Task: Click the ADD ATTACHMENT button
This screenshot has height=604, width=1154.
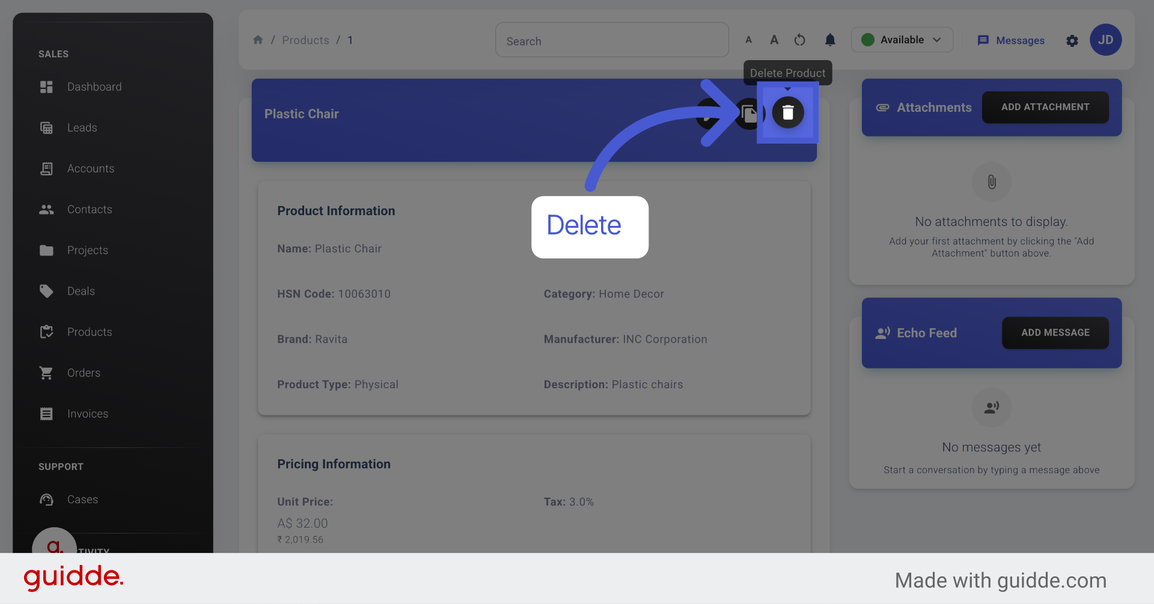Action: coord(1045,107)
